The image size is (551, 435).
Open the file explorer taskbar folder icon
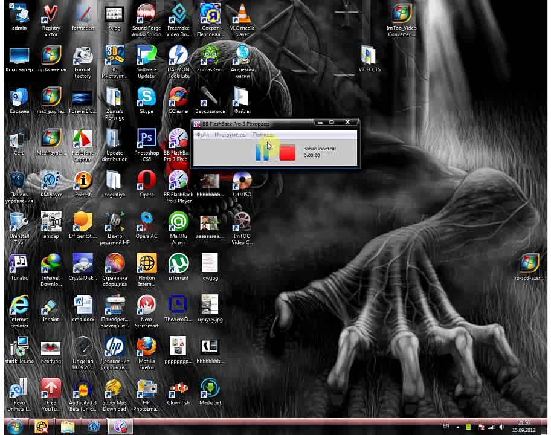pos(68,427)
